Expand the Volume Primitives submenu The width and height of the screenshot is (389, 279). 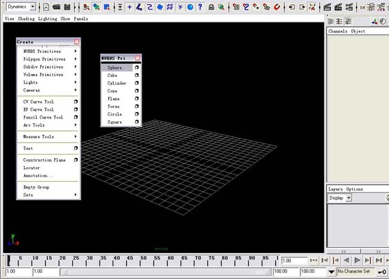[48, 75]
